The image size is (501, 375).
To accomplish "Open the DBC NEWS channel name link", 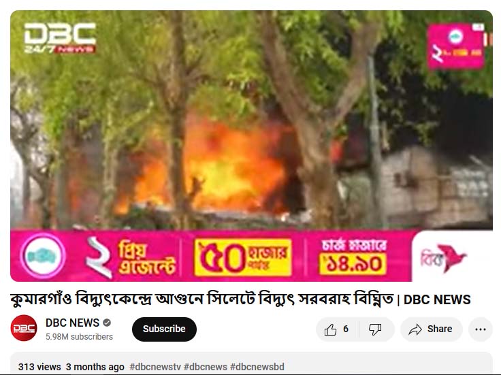I will tap(72, 323).
